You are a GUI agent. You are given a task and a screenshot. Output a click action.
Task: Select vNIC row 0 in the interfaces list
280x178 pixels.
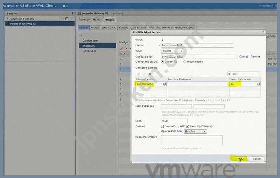[x=125, y=59]
